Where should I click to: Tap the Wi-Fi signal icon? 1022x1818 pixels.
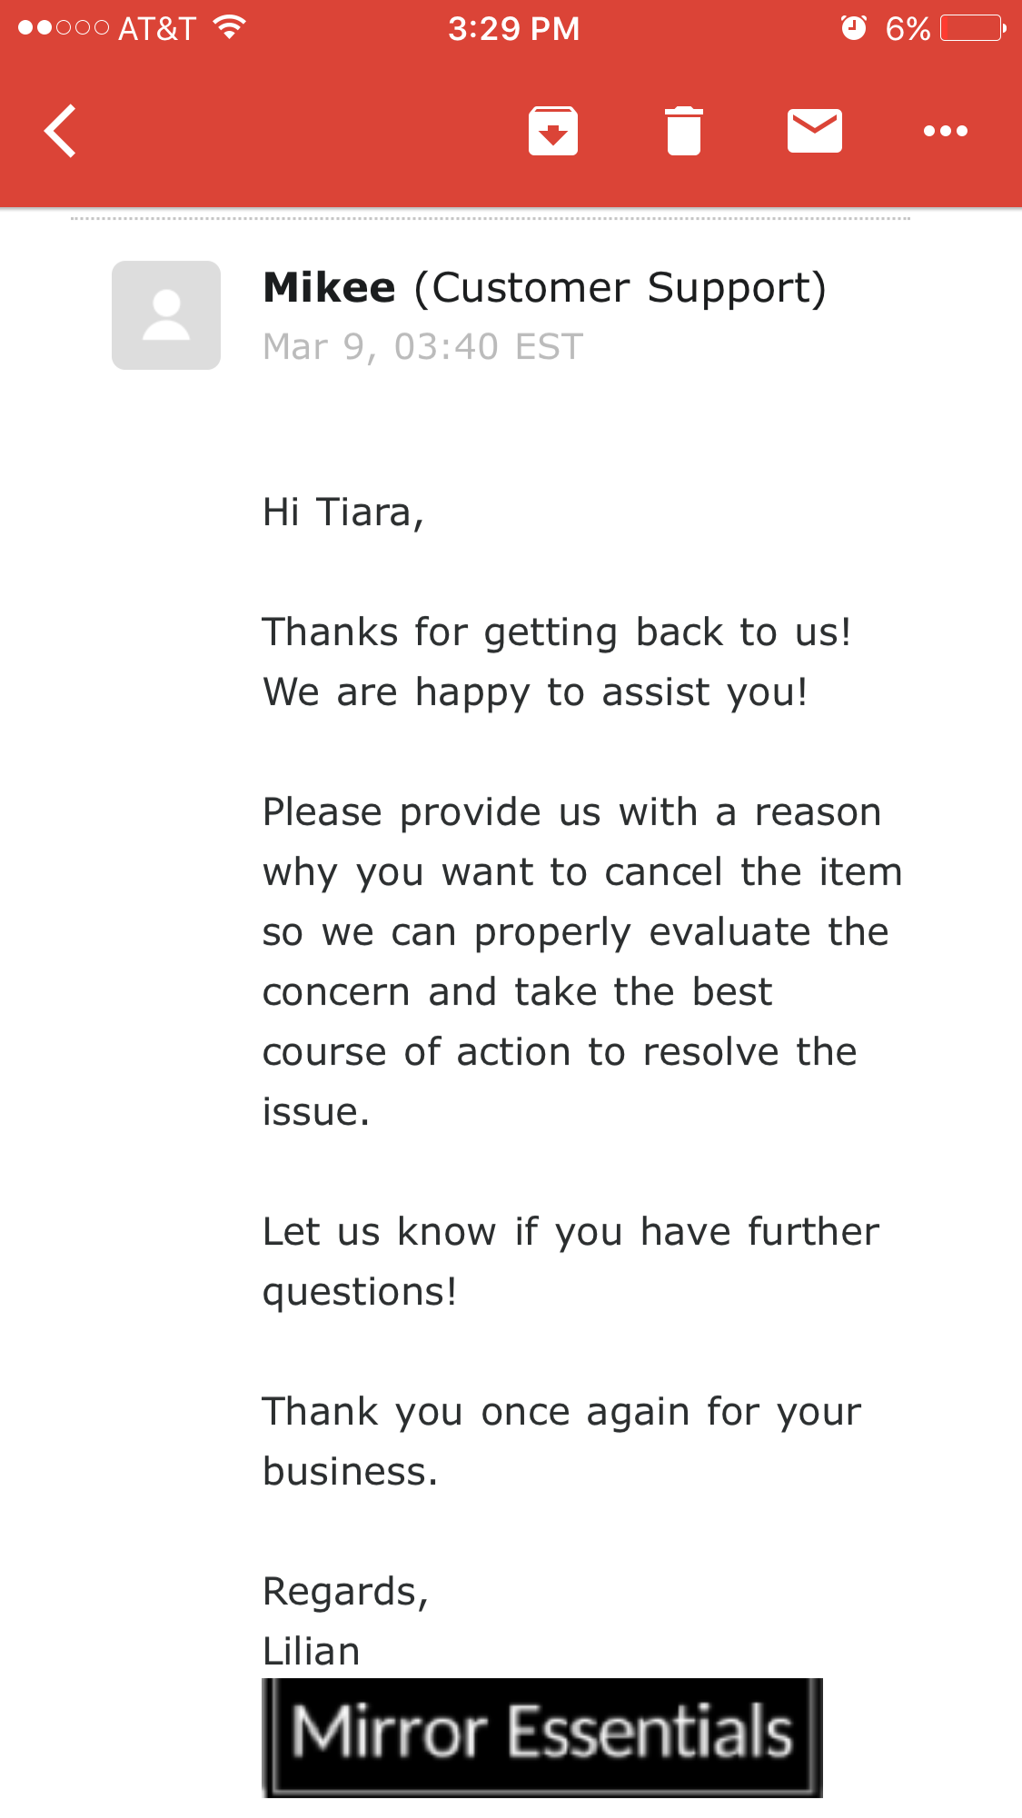coord(230,27)
